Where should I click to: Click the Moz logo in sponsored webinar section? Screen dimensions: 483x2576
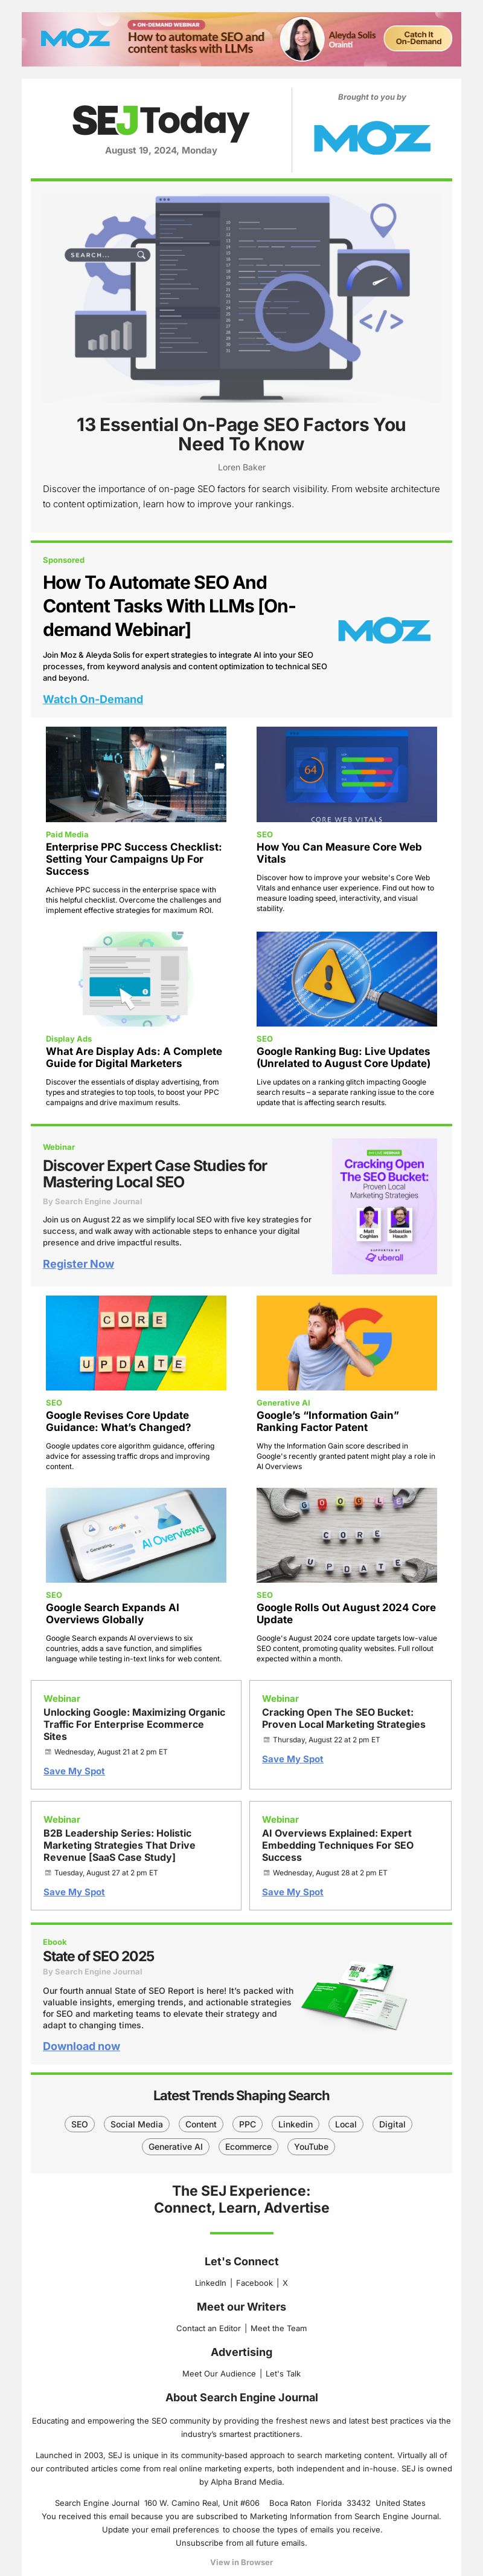[384, 631]
